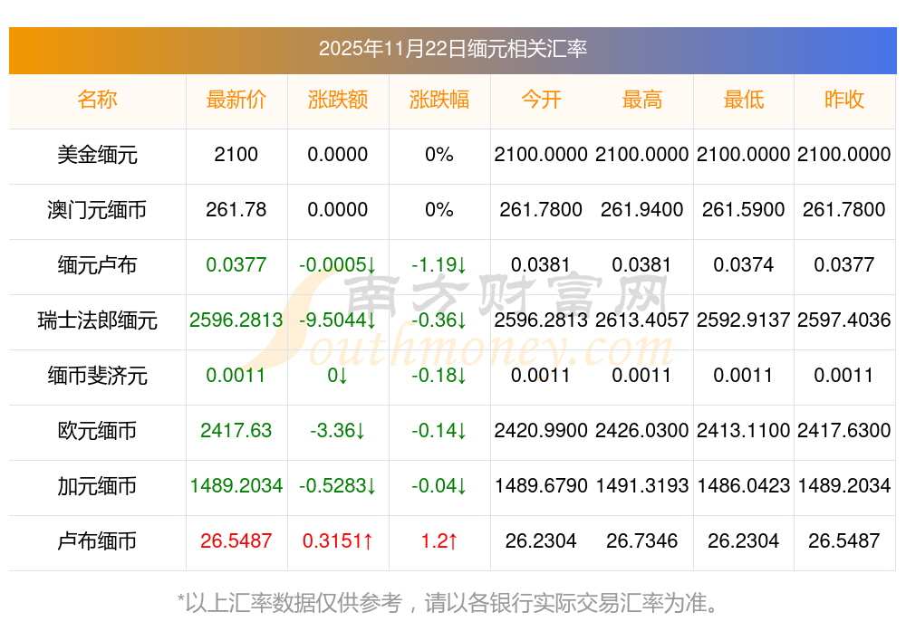Select the 加元缅币 row name
906x631 pixels.
coord(97,486)
